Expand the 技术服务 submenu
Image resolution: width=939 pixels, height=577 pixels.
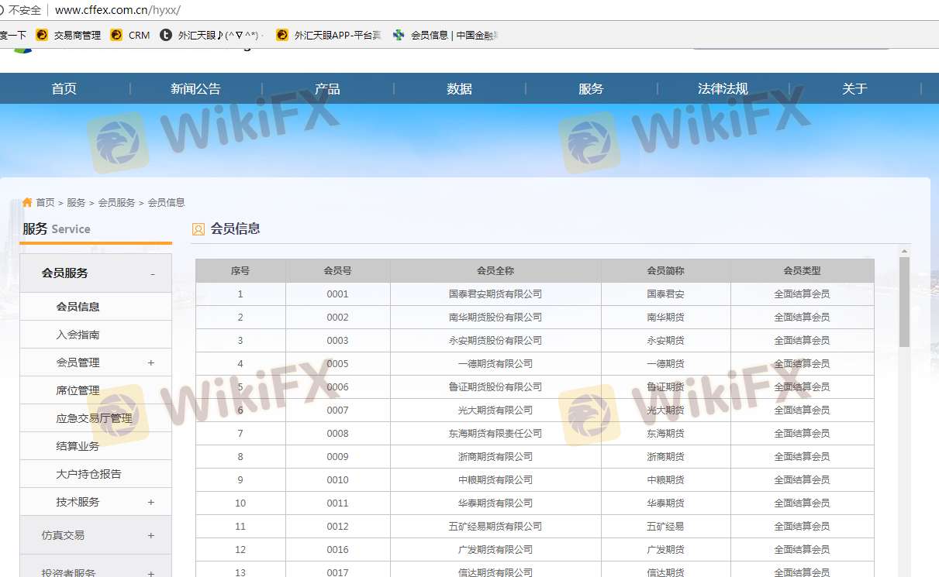[x=150, y=502]
